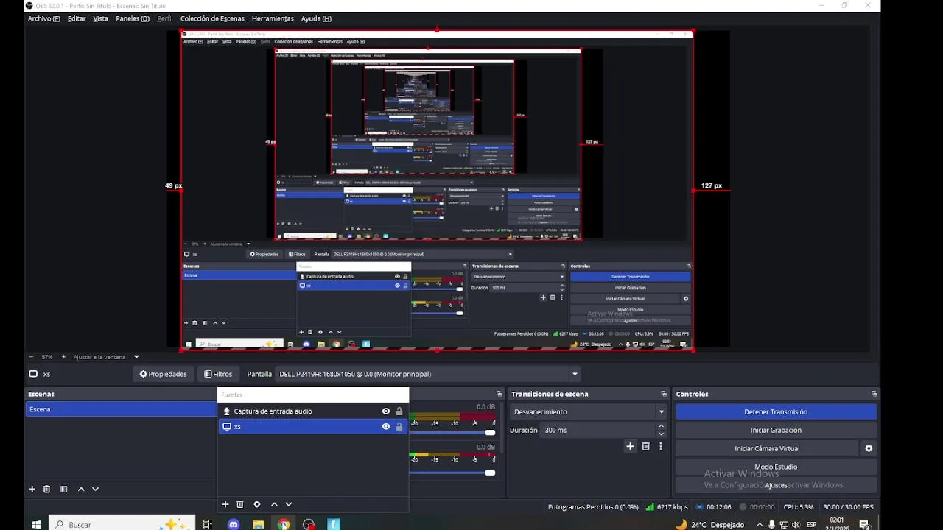Click the 30.00 / 30.00 FPS status
The image size is (943, 530).
tap(848, 507)
